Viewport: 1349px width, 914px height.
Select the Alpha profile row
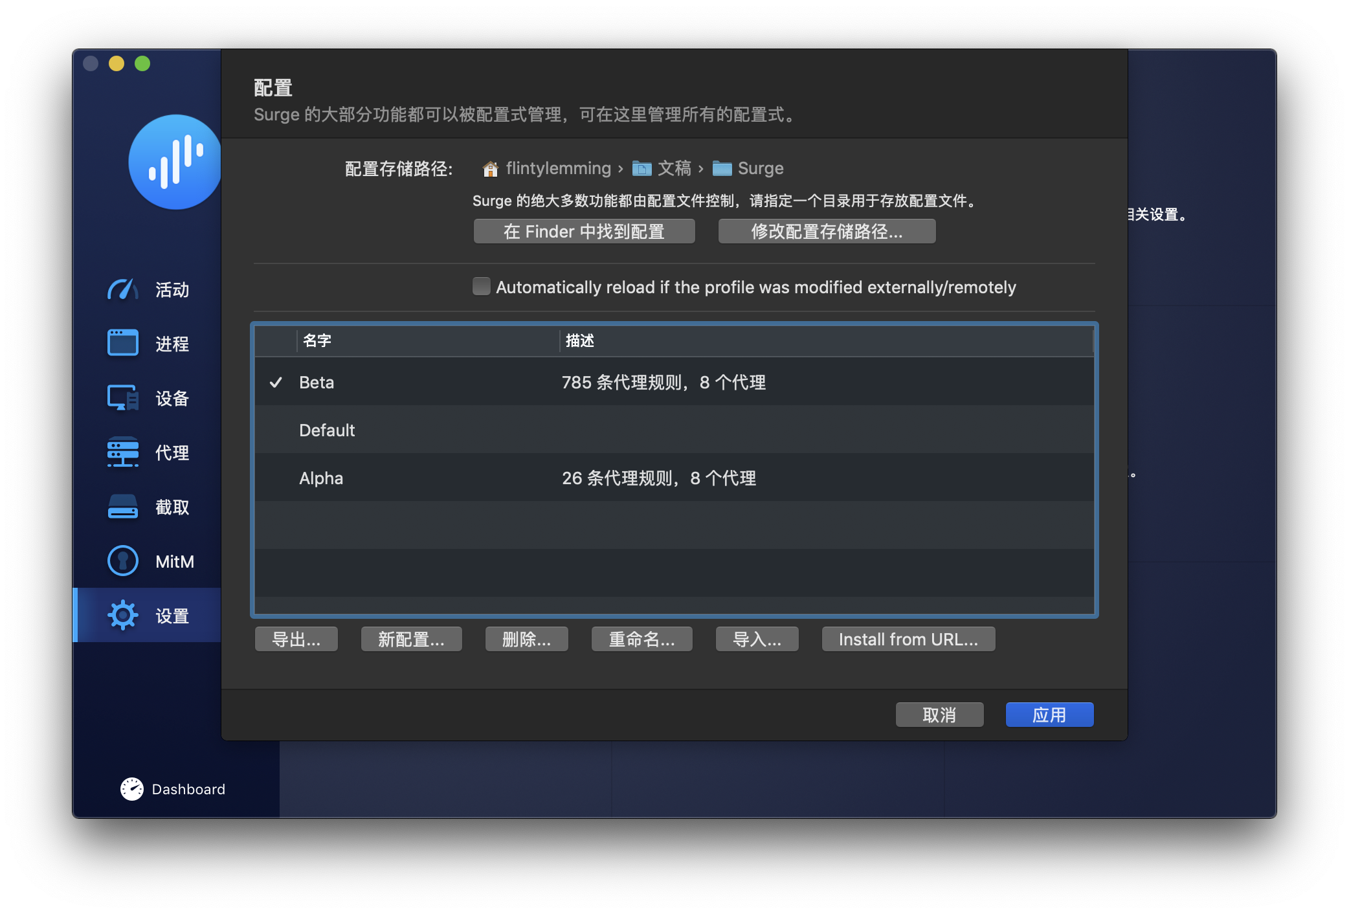(673, 478)
